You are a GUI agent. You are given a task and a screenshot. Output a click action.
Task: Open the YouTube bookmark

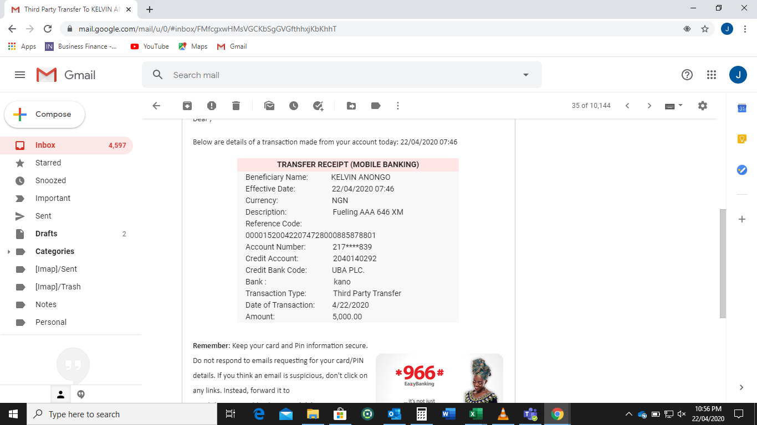pyautogui.click(x=150, y=46)
